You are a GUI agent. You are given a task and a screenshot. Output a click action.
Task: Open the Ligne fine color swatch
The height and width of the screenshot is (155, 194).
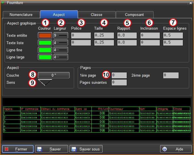[x=45, y=50]
